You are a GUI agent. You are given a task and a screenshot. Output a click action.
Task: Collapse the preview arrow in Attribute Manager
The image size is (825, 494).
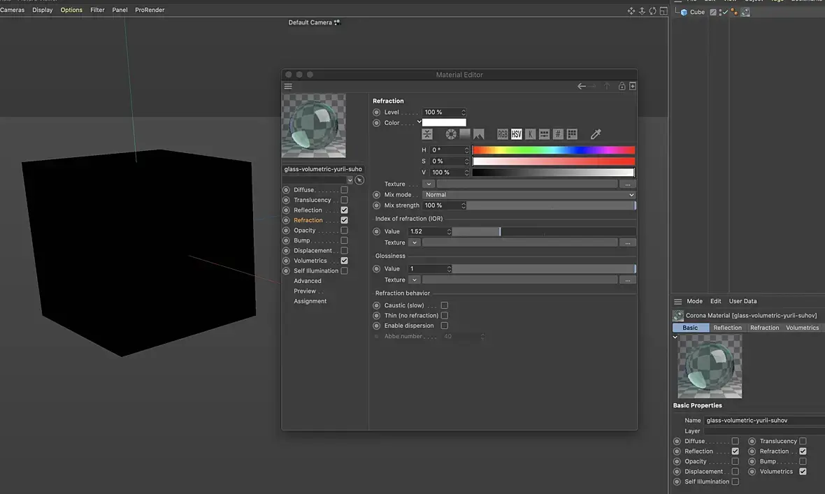pos(675,337)
